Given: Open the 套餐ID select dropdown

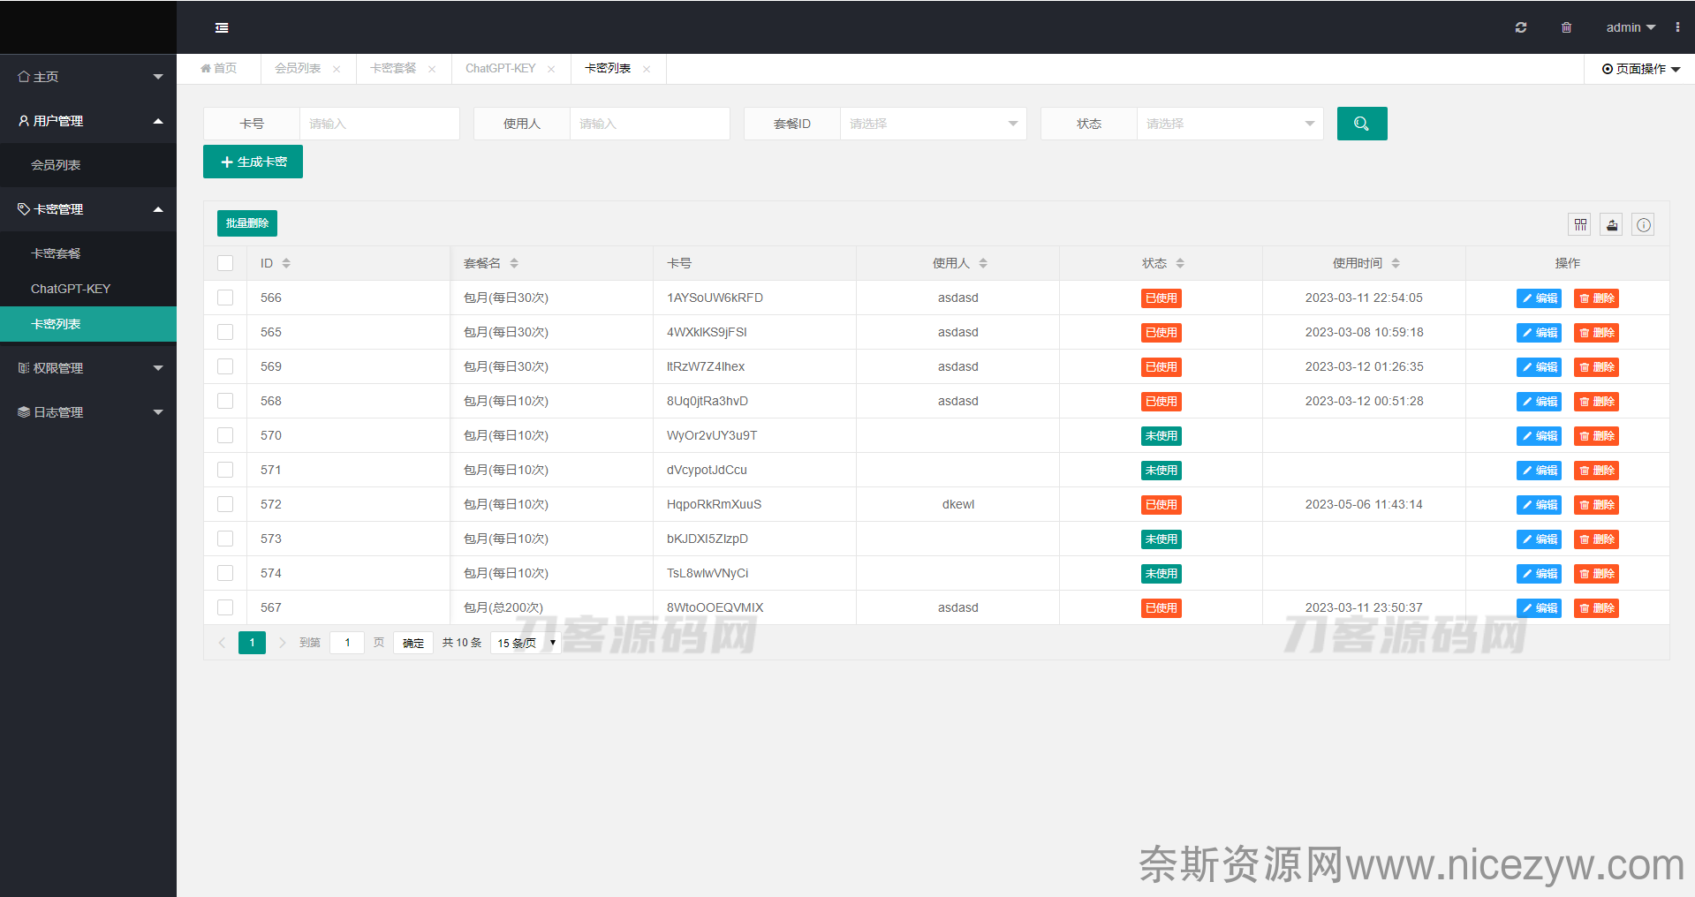Looking at the screenshot, I should (933, 124).
